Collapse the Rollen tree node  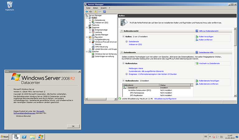[87, 18]
